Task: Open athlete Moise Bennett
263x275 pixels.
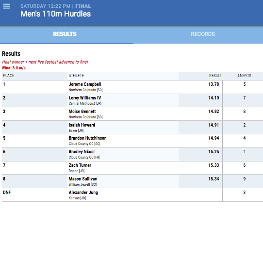Action: pos(82,112)
